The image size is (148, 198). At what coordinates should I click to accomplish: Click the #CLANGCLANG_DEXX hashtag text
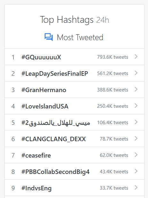click(x=53, y=139)
